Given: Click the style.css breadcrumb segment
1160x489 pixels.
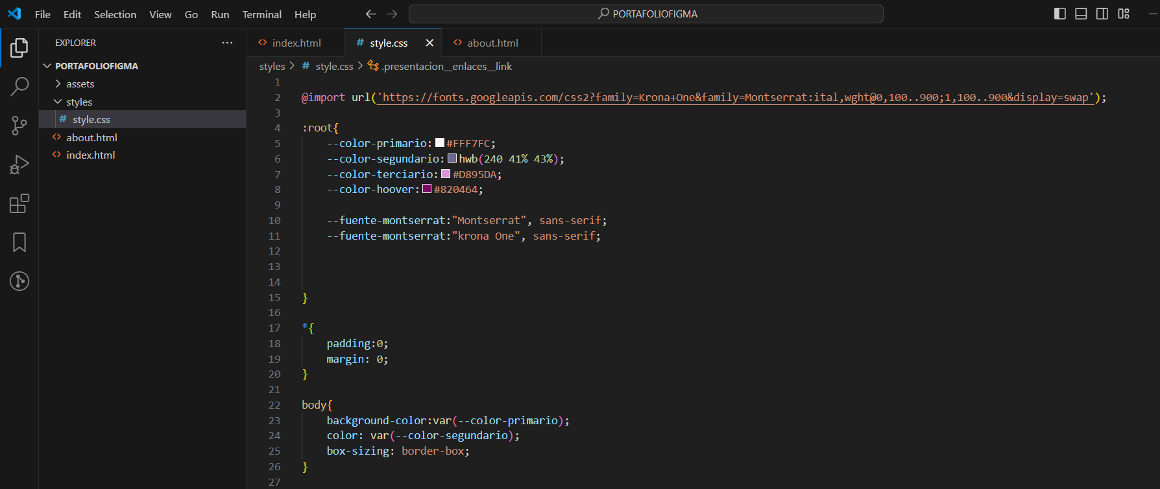Looking at the screenshot, I should coord(334,66).
